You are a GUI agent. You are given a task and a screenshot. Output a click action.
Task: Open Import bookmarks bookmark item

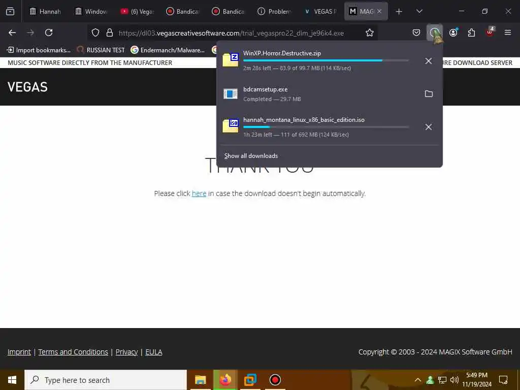39,50
